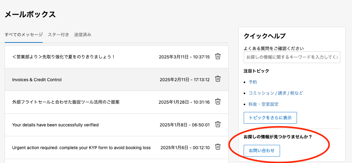This screenshot has height=163, width=352.
Task: Select the すべてのメッセージ tab
Action: pos(24,34)
